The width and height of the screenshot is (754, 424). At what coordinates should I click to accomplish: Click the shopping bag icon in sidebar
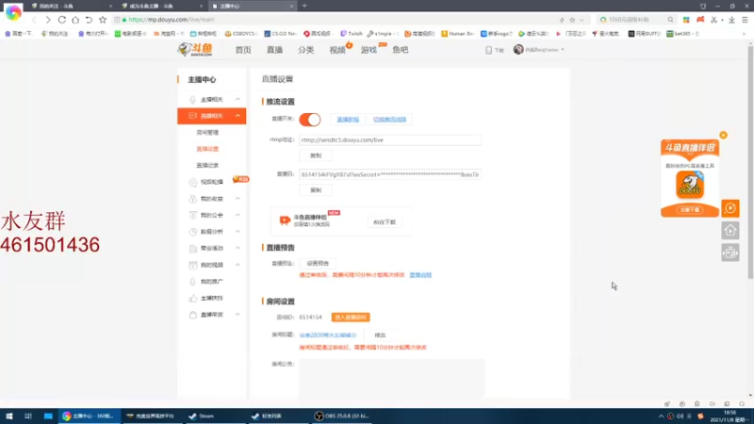(193, 315)
